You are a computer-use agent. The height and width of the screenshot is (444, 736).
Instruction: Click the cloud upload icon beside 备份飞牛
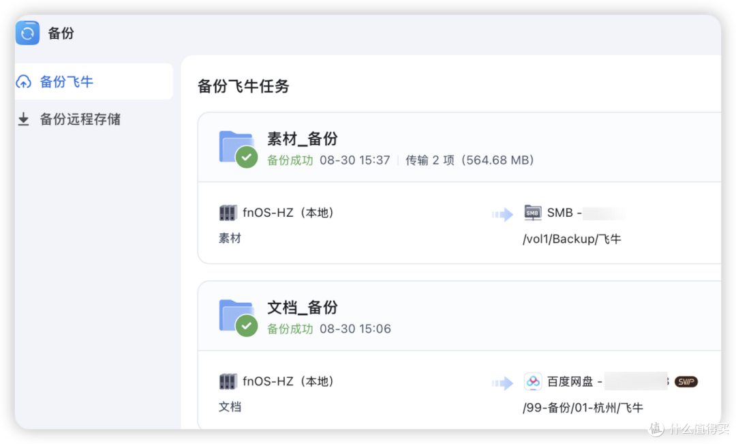pos(23,82)
